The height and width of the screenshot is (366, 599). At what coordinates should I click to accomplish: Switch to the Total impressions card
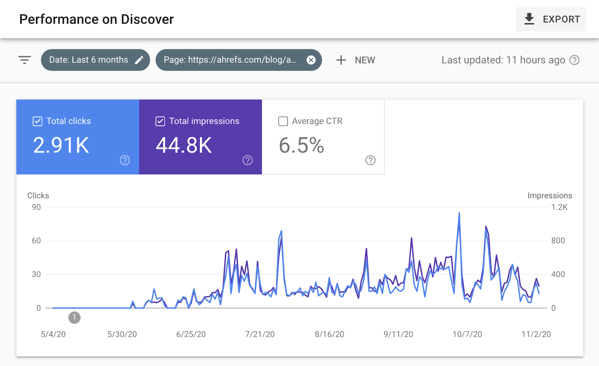201,146
